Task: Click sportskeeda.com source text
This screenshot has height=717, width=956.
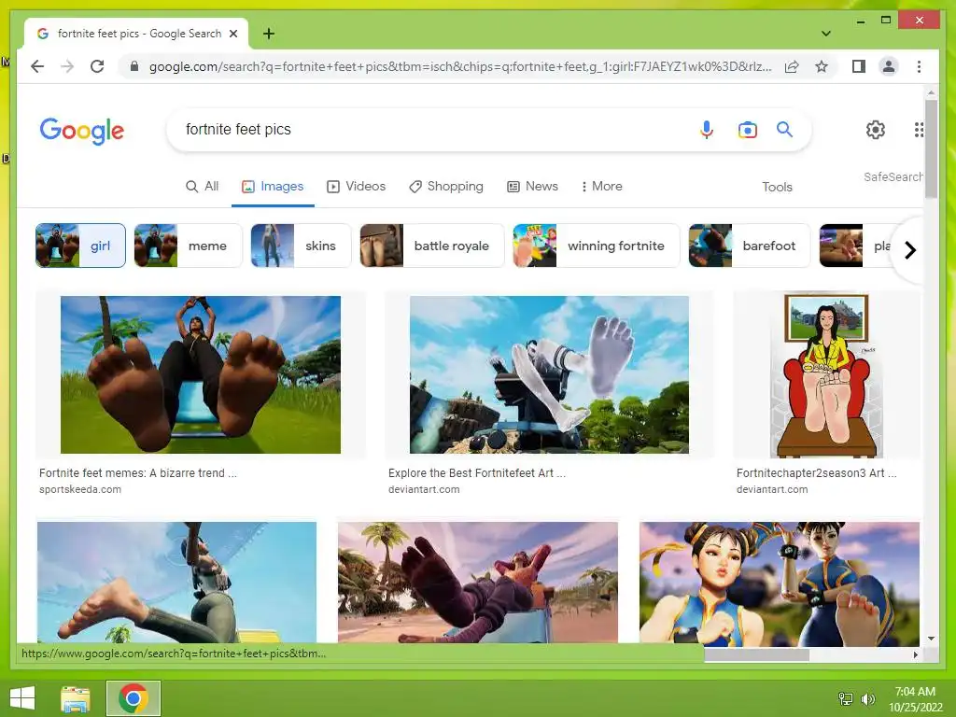Action: click(x=80, y=489)
